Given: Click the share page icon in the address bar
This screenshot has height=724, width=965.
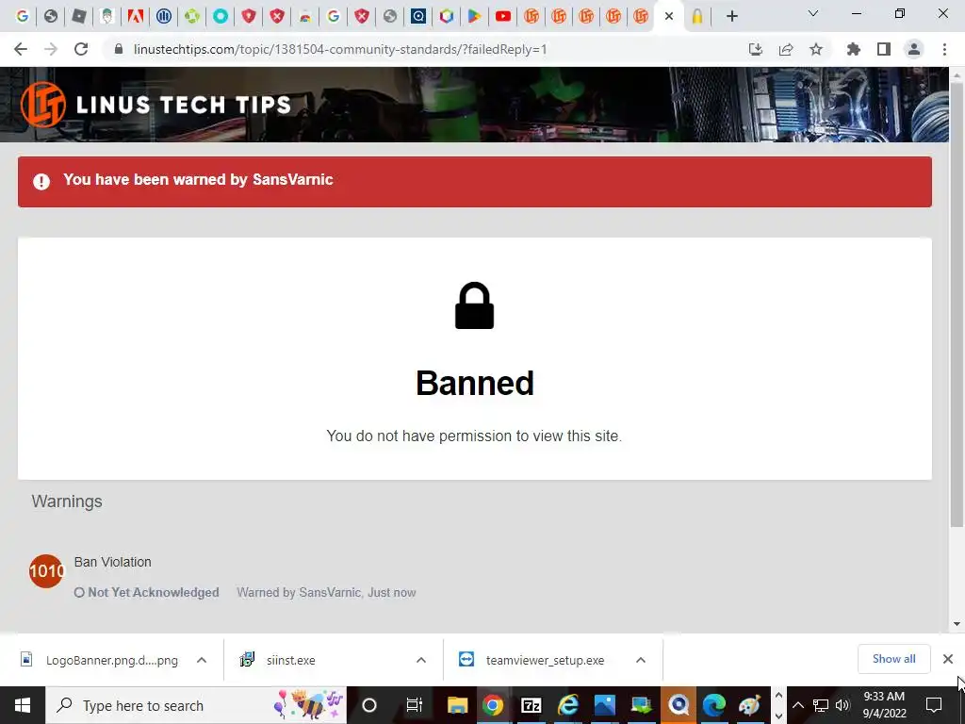Looking at the screenshot, I should pos(786,49).
